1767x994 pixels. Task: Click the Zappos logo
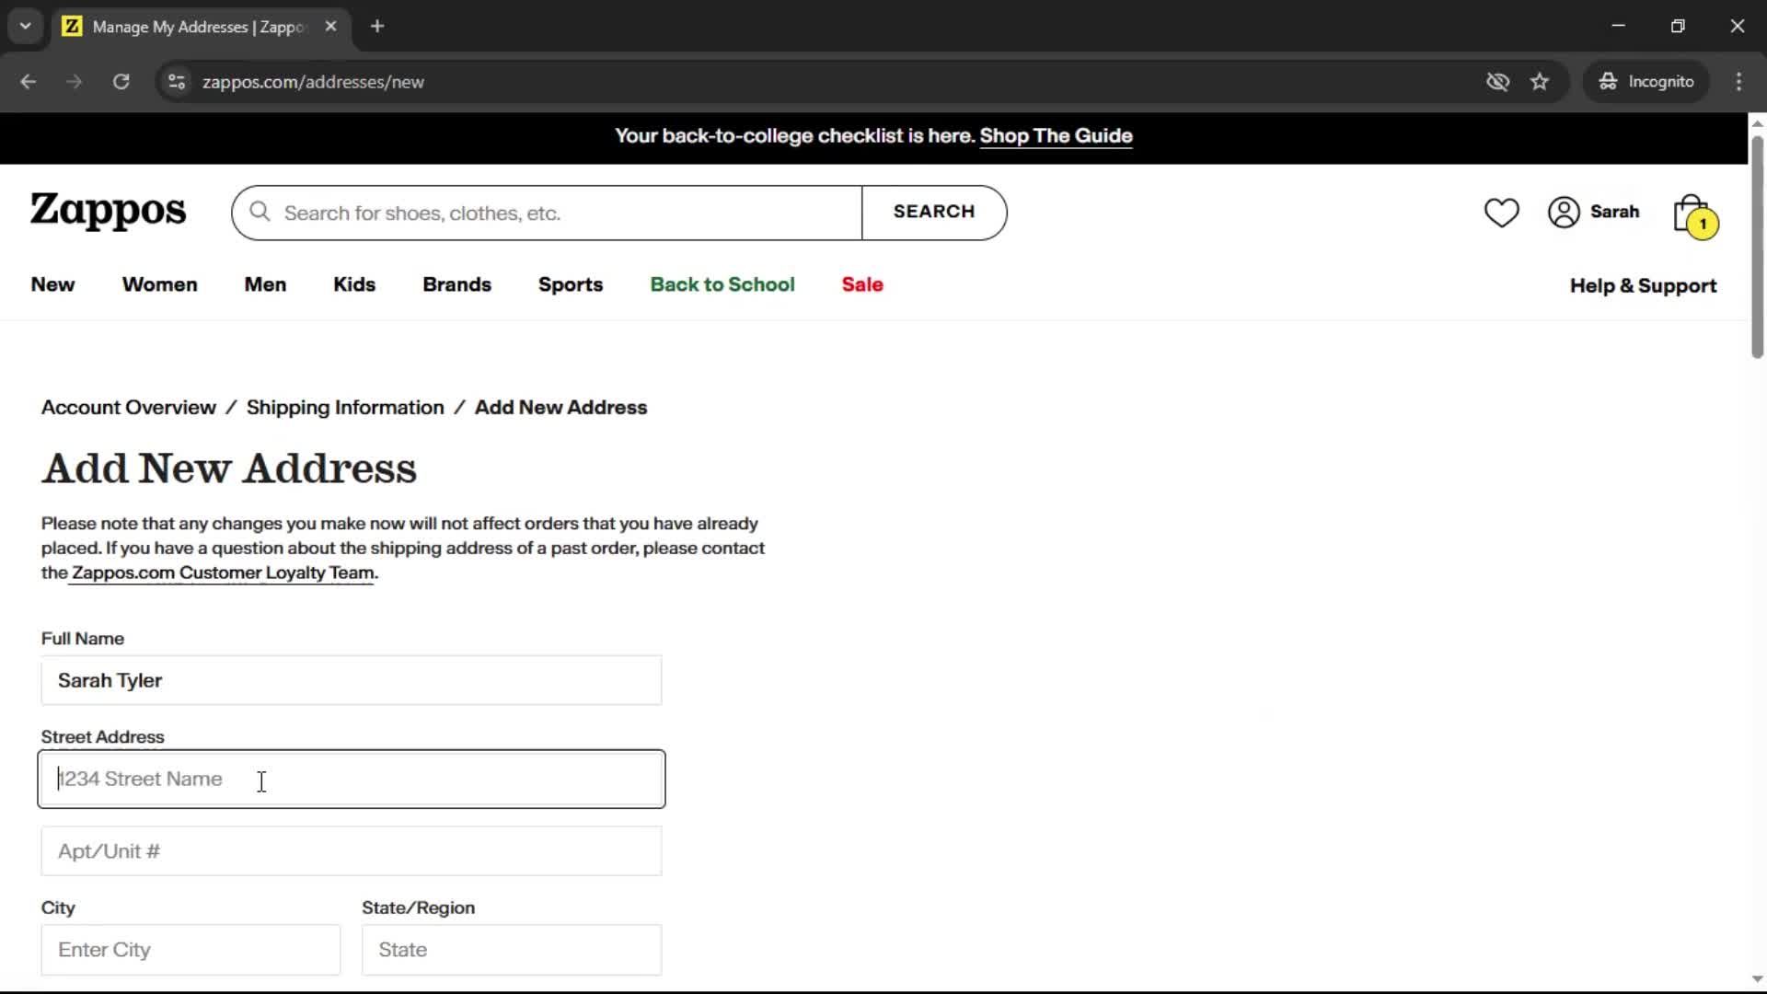(x=108, y=211)
